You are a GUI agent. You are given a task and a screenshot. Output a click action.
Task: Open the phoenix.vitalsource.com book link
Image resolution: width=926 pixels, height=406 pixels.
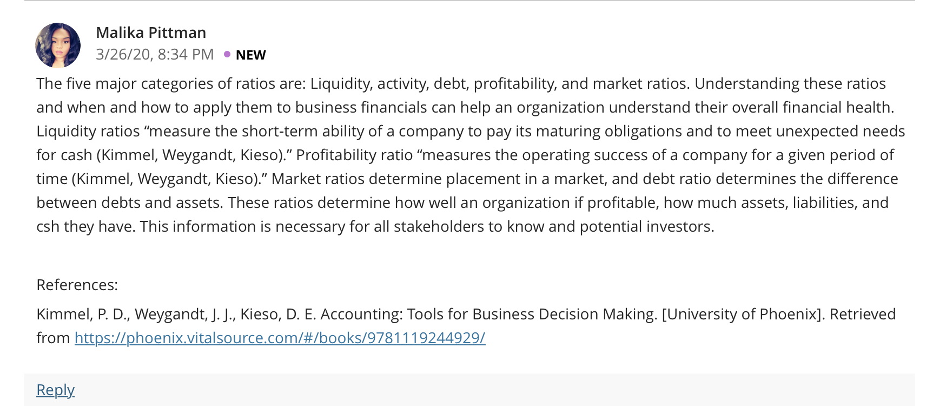pos(280,338)
